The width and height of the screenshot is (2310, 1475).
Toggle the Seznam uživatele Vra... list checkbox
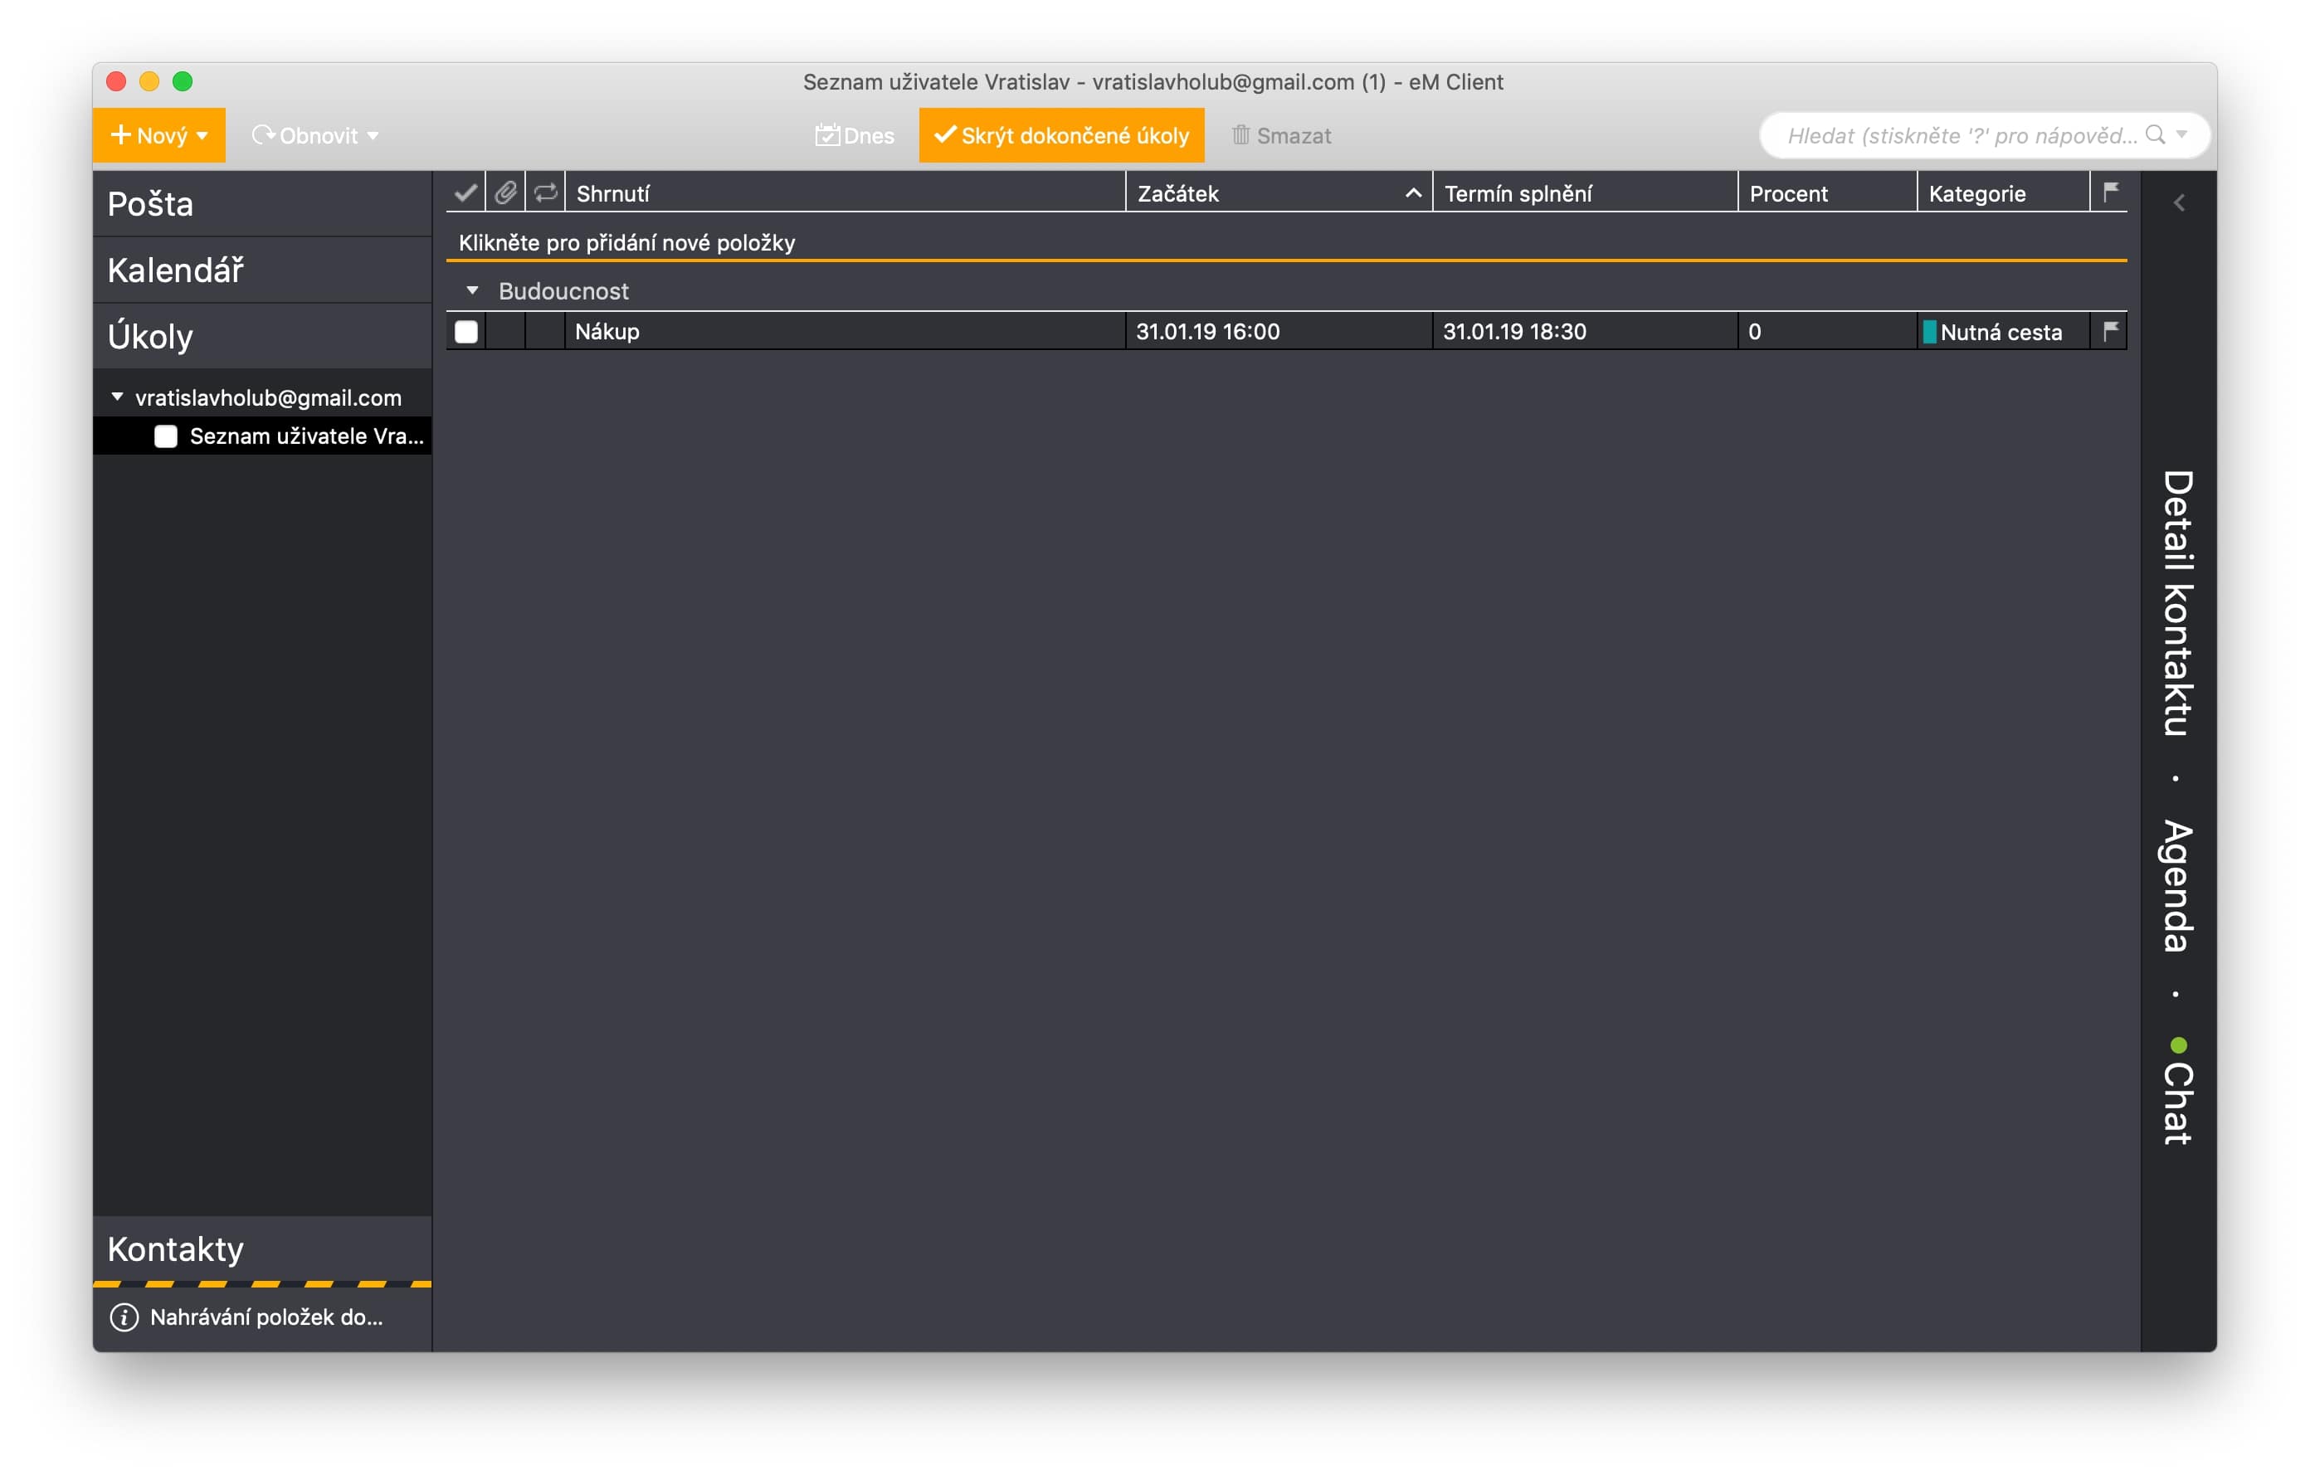(166, 436)
